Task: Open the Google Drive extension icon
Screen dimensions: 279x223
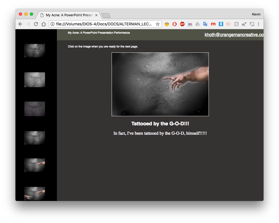Action: (x=198, y=24)
